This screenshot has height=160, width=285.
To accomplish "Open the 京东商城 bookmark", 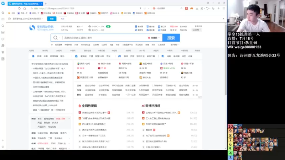I will (46, 13).
